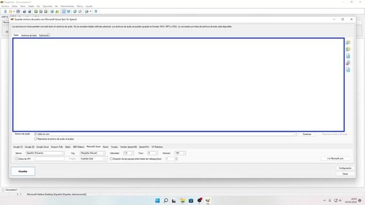Click the bottom blue document icon beside text area
Image resolution: width=365 pixels, height=205 pixels.
(348, 69)
